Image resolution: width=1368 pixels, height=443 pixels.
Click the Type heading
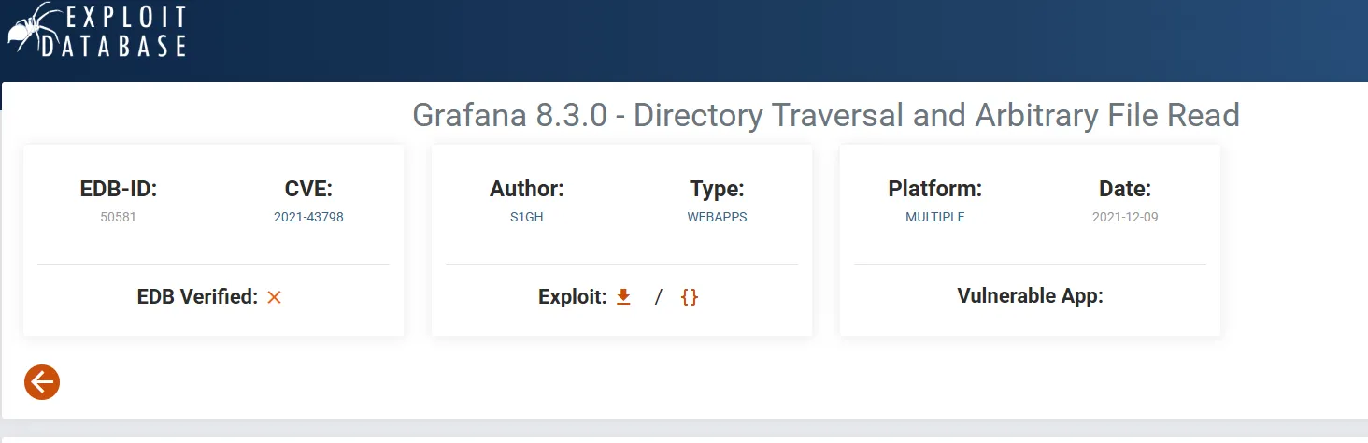pyautogui.click(x=717, y=189)
